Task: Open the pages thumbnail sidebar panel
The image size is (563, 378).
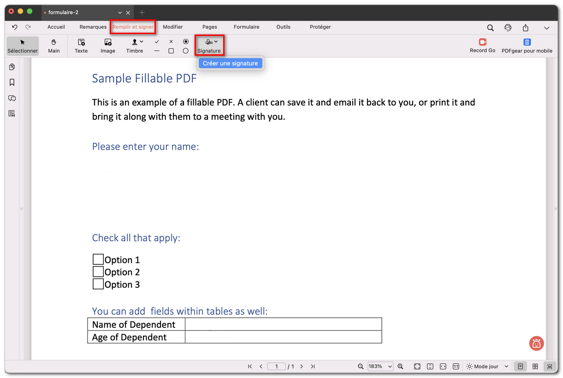Action: click(x=12, y=67)
